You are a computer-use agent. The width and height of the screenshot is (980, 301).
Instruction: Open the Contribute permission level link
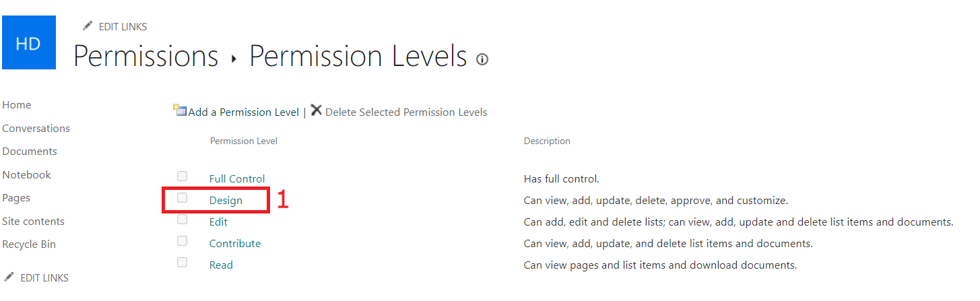click(235, 244)
